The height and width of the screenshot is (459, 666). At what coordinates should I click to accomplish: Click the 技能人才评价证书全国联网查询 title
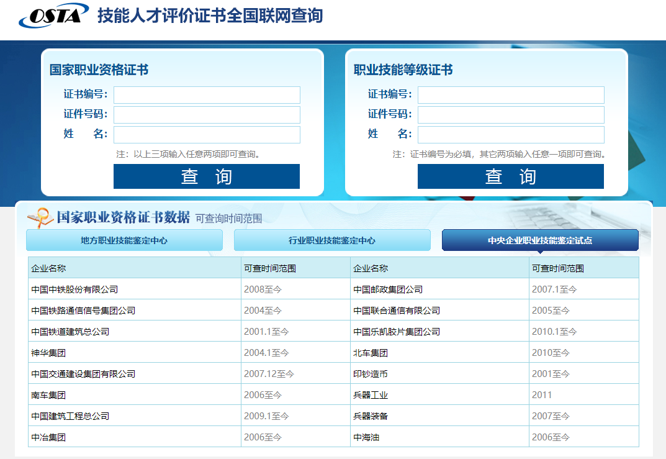tap(210, 16)
